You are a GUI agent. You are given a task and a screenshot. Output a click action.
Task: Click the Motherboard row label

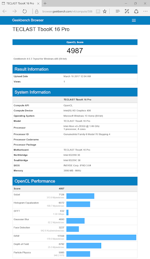pyautogui.click(x=21, y=150)
